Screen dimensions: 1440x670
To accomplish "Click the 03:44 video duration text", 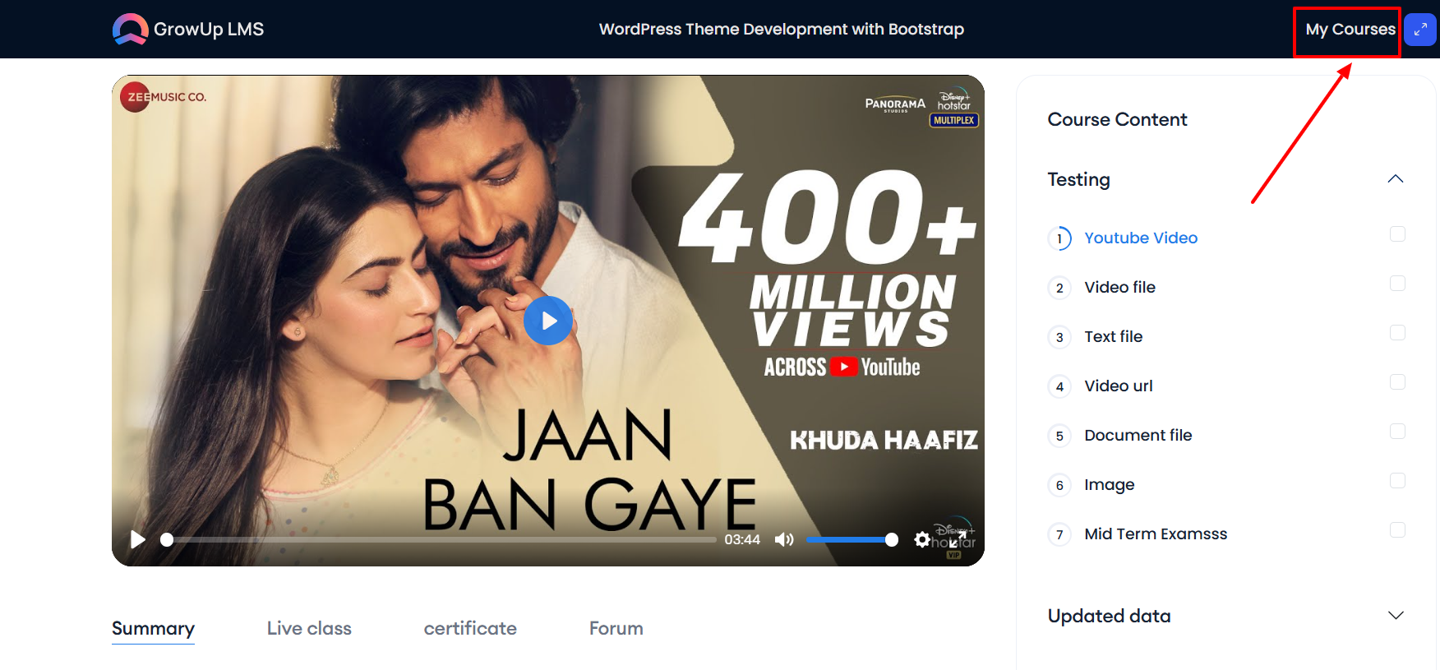I will coord(742,540).
